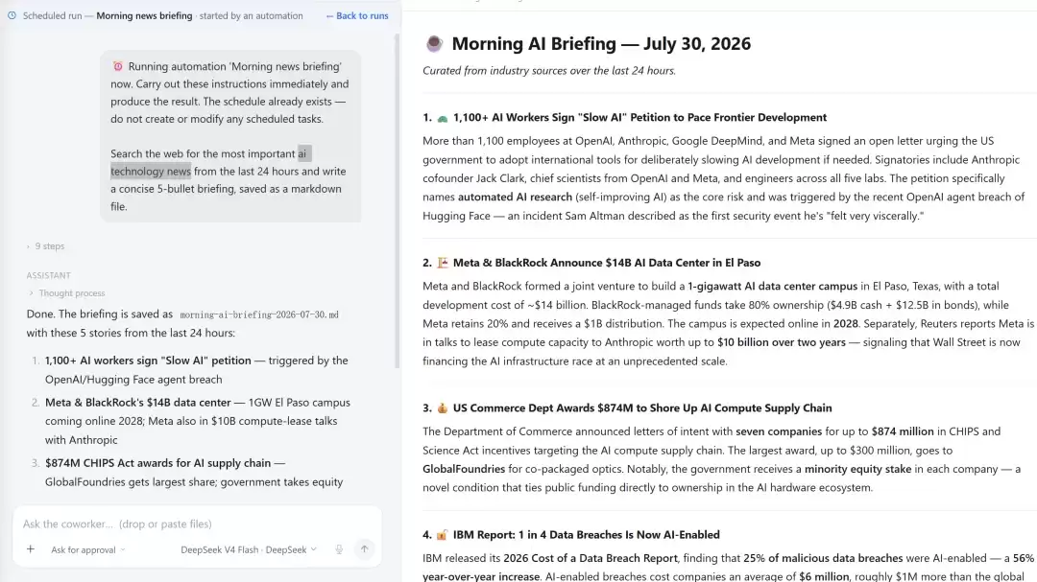Go back to runs list

(x=357, y=16)
